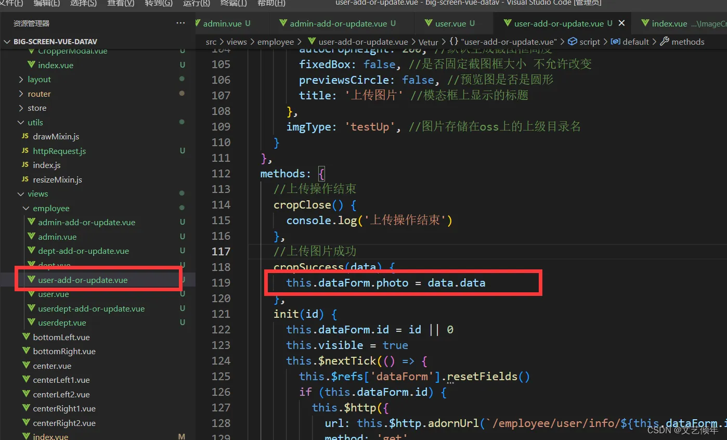This screenshot has width=727, height=440.
Task: Click the title: '上传图片' code text
Action: click(351, 96)
